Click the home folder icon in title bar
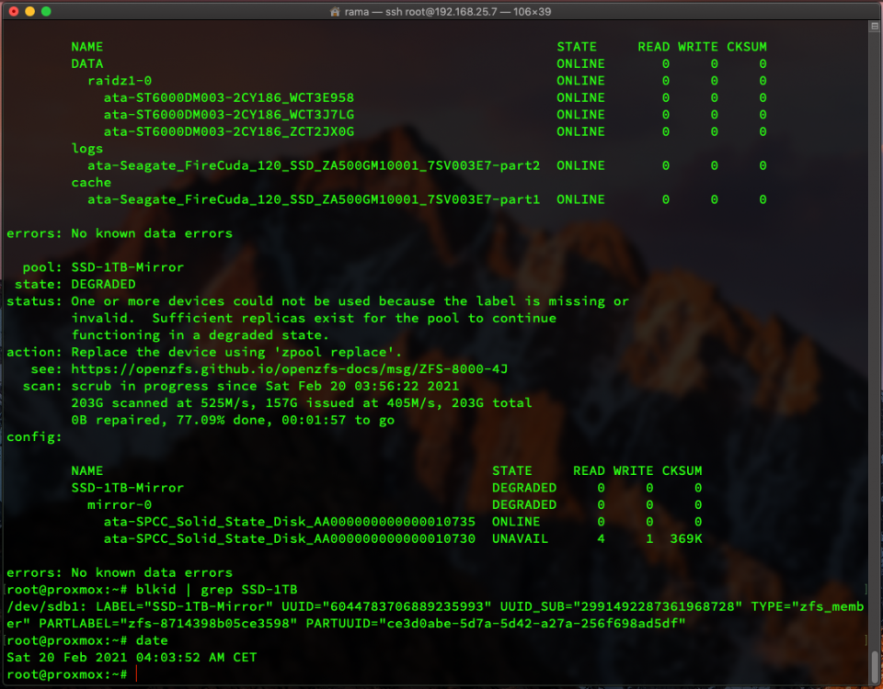The image size is (883, 689). pyautogui.click(x=335, y=12)
